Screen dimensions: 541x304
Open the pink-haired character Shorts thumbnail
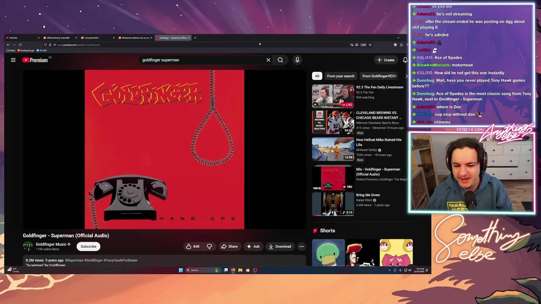[x=396, y=252]
